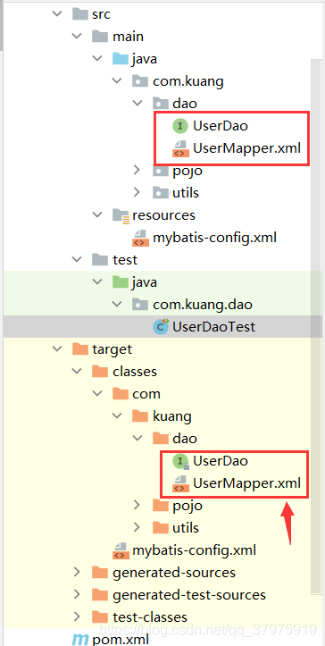Select the UserDao label in target dao

[221, 461]
